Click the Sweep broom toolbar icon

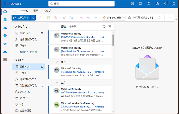pyautogui.click(x=64, y=18)
